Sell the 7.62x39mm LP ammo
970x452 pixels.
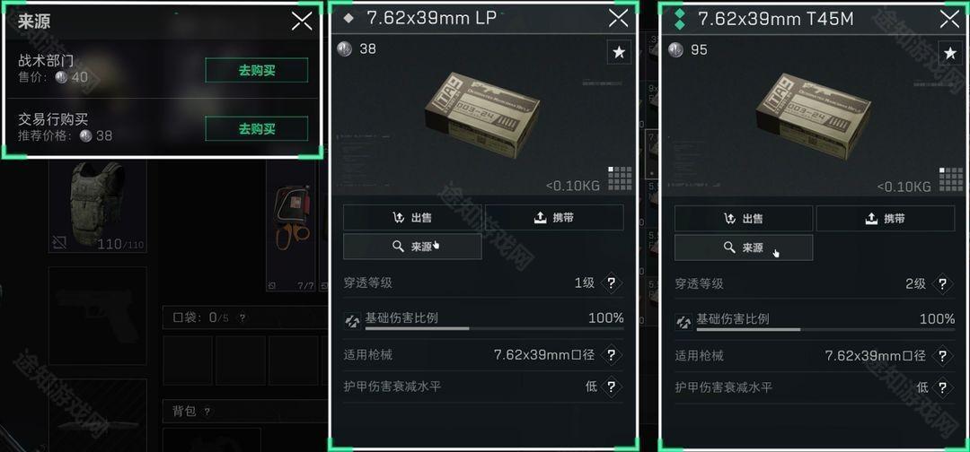[412, 218]
